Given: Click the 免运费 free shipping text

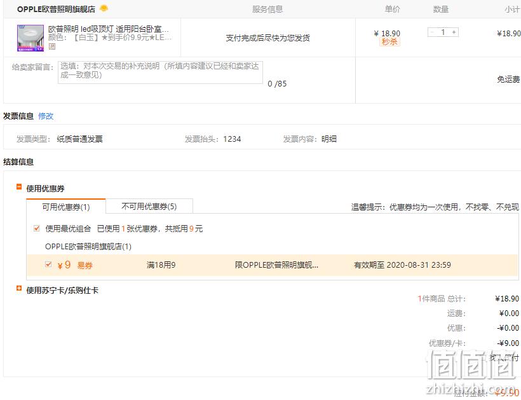Looking at the screenshot, I should pyautogui.click(x=508, y=79).
